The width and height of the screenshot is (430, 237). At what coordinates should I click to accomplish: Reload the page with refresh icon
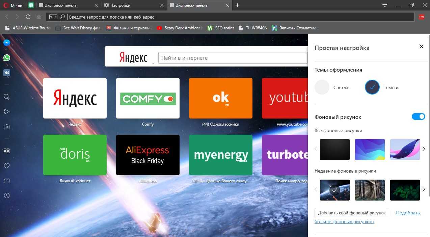pyautogui.click(x=28, y=17)
